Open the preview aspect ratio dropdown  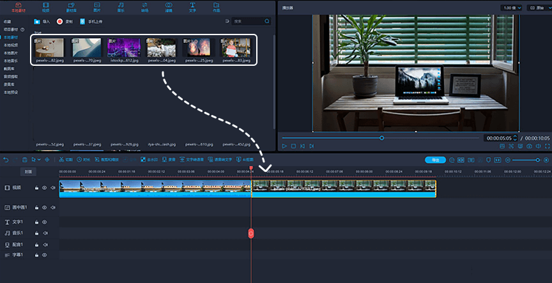coord(539,8)
